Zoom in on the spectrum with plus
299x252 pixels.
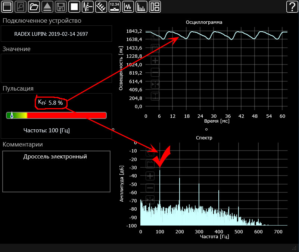coord(150,176)
